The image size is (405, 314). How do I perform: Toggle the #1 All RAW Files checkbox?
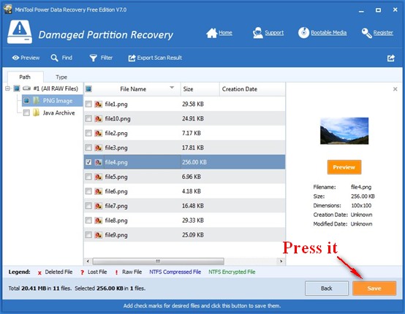17,88
